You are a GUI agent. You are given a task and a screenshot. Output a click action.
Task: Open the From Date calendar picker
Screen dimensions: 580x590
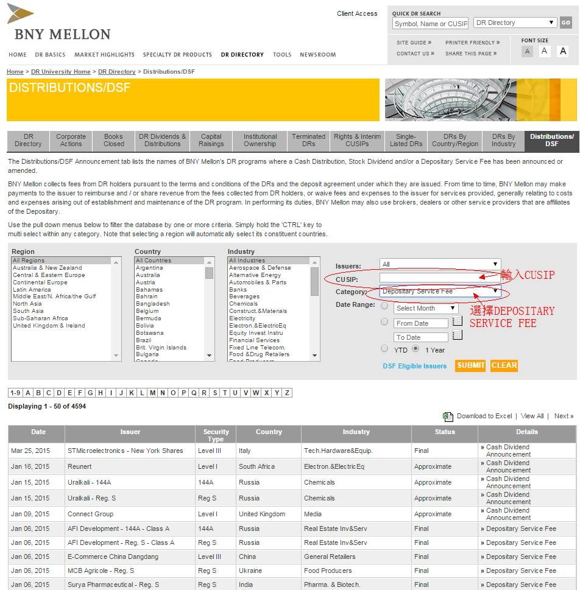point(457,321)
